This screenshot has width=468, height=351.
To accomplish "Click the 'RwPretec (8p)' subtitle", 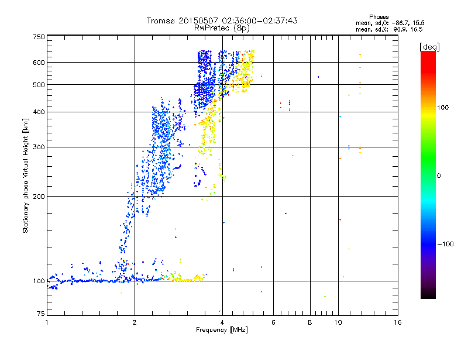I will [x=222, y=28].
